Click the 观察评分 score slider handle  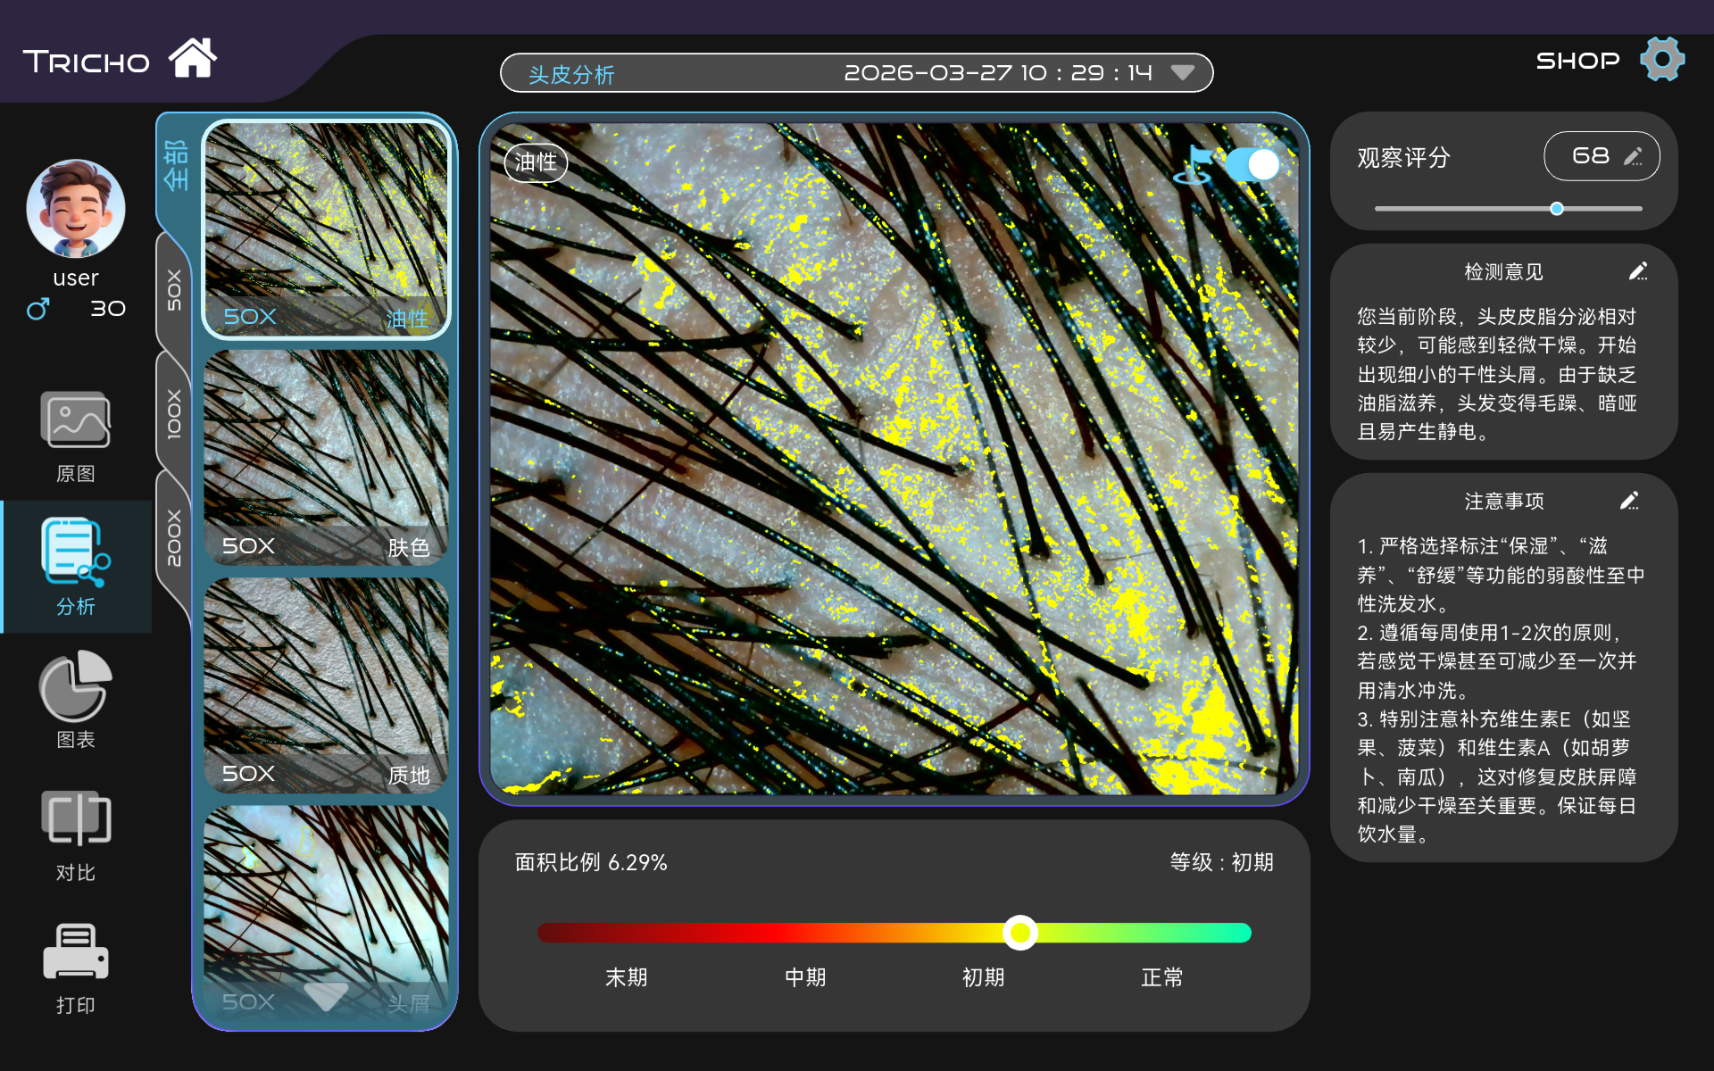(x=1557, y=209)
